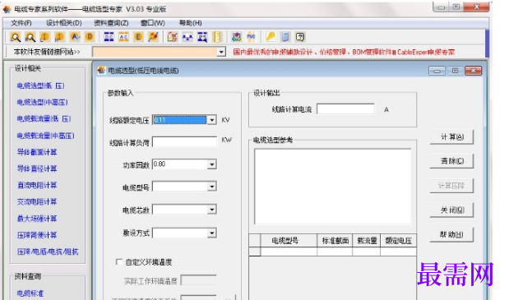Click the 关闭(Q) button
Viewport: 509px width, 300px height.
[451, 210]
